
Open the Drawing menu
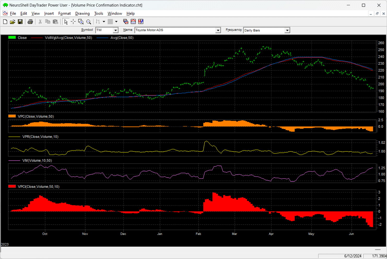[82, 14]
